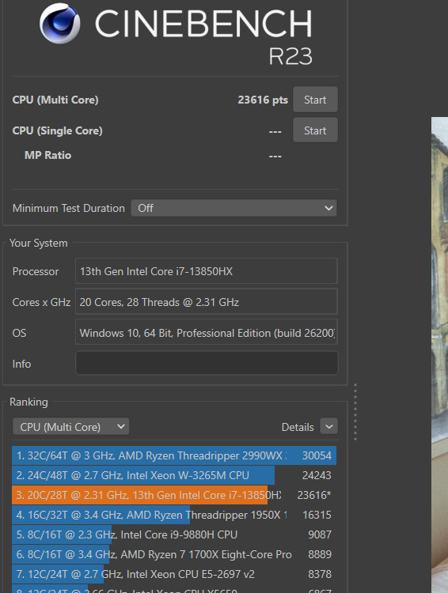Click into the empty Info field
This screenshot has height=593, width=448.
coord(207,363)
